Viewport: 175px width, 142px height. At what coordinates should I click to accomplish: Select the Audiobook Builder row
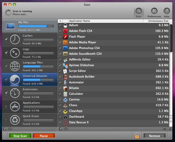(114, 77)
